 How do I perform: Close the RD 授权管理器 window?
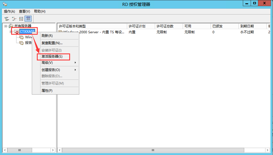(x=264, y=3)
